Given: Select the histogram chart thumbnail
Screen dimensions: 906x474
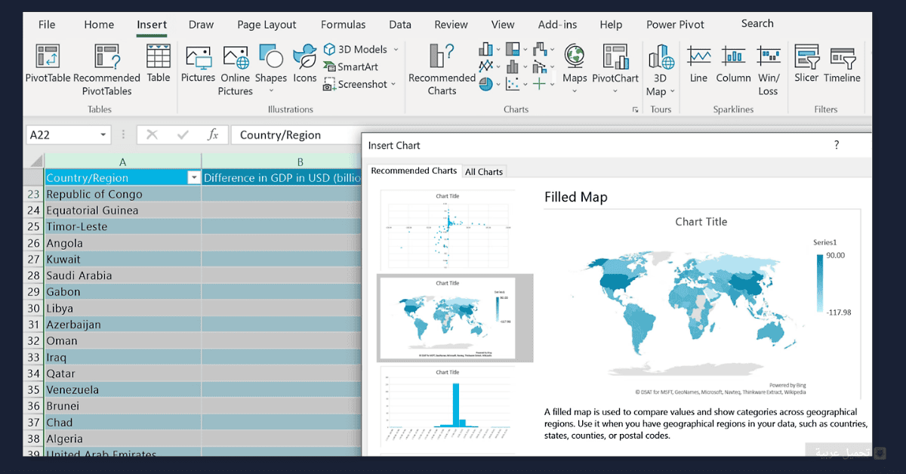Looking at the screenshot, I should pyautogui.click(x=447, y=408).
